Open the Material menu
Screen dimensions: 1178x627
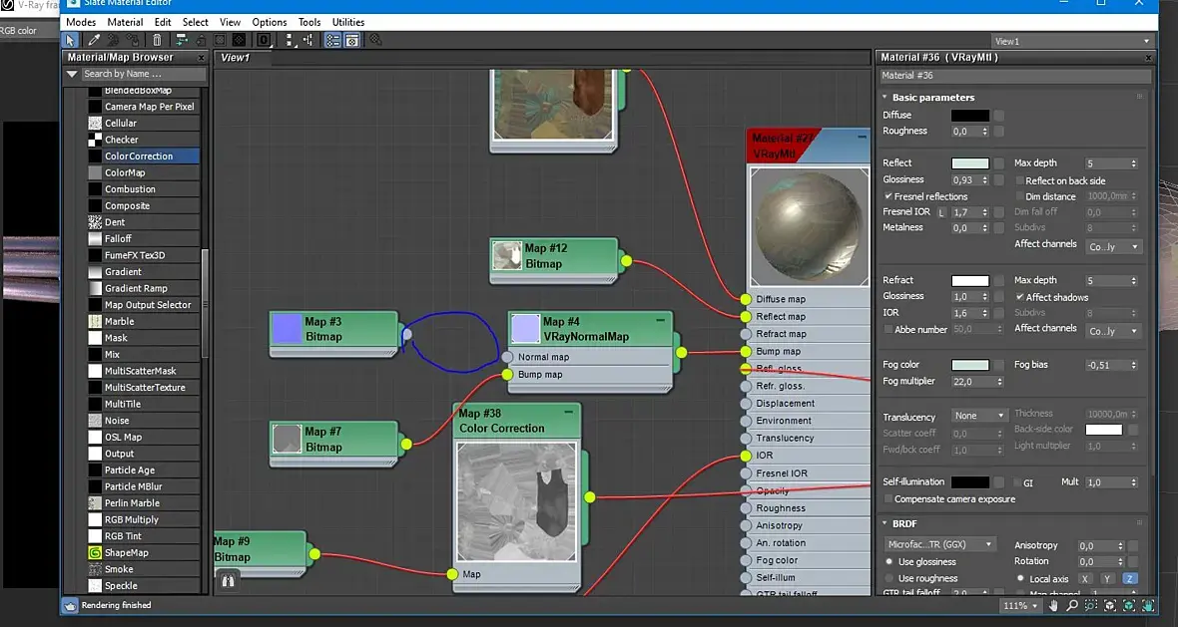(x=125, y=22)
